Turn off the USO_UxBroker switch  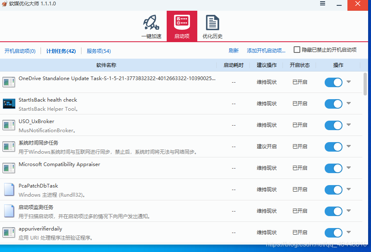pos(333,125)
